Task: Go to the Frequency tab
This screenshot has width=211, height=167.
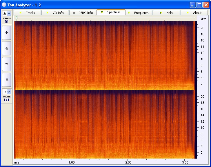Action: [139, 13]
